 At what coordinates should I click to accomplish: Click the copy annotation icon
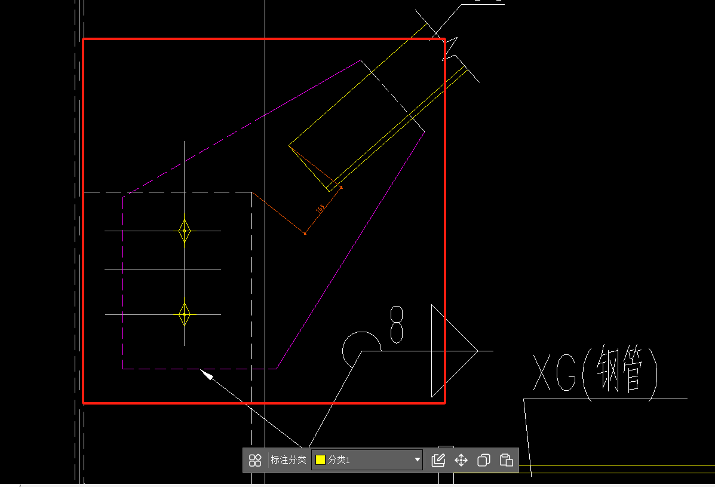(483, 460)
